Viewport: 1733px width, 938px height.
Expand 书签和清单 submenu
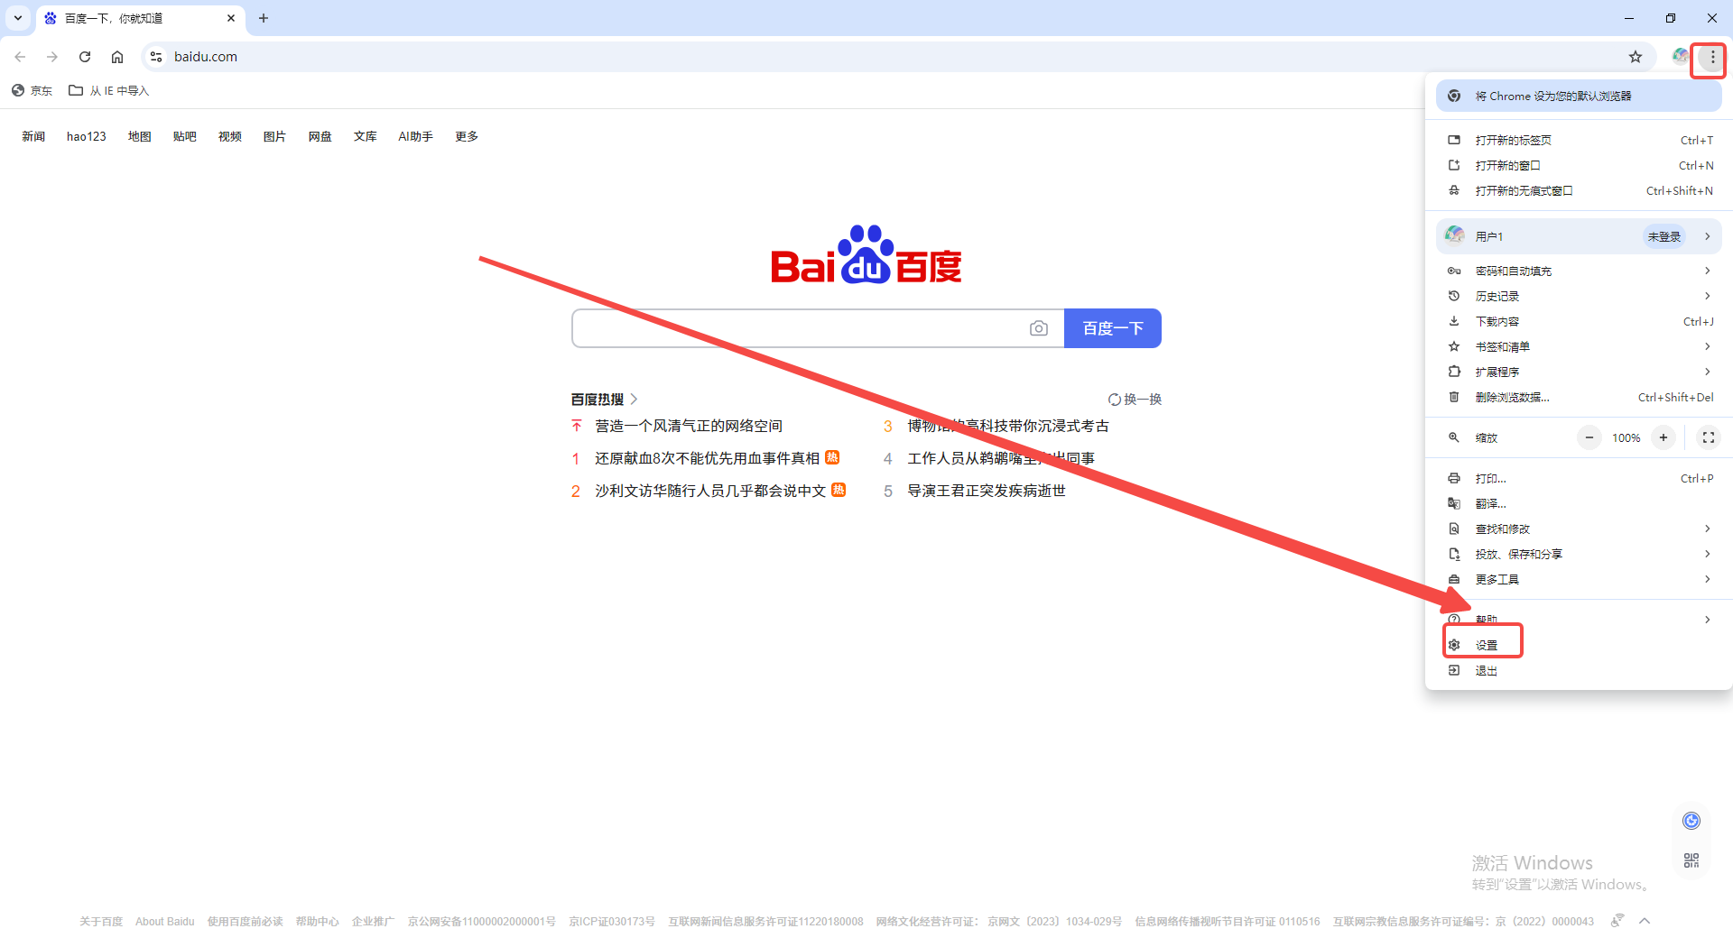coord(1579,346)
